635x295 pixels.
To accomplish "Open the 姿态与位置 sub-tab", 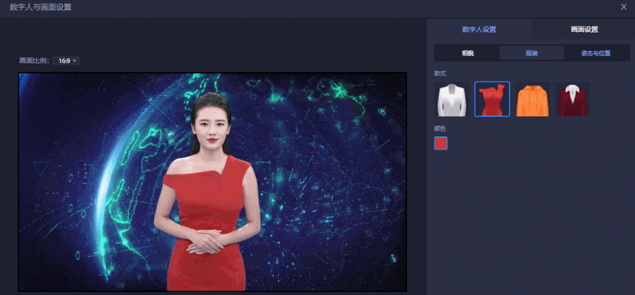I will point(595,53).
